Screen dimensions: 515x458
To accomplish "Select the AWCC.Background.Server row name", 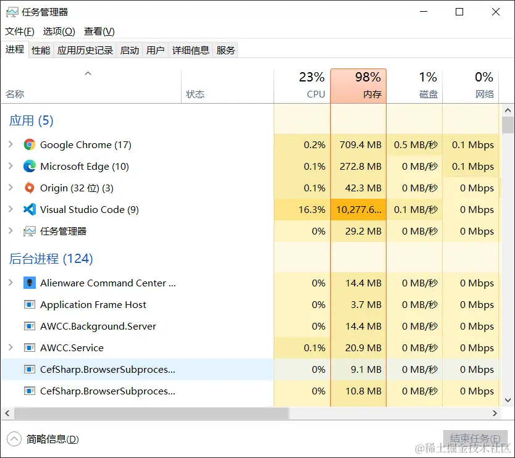I will [x=98, y=327].
